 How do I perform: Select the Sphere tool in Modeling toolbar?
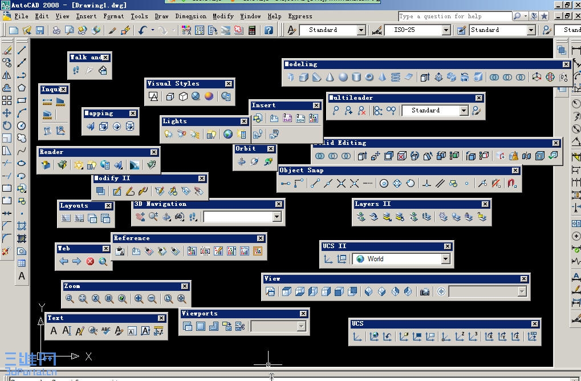343,77
